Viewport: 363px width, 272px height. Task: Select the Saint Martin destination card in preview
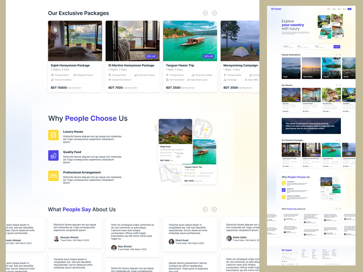[311, 68]
